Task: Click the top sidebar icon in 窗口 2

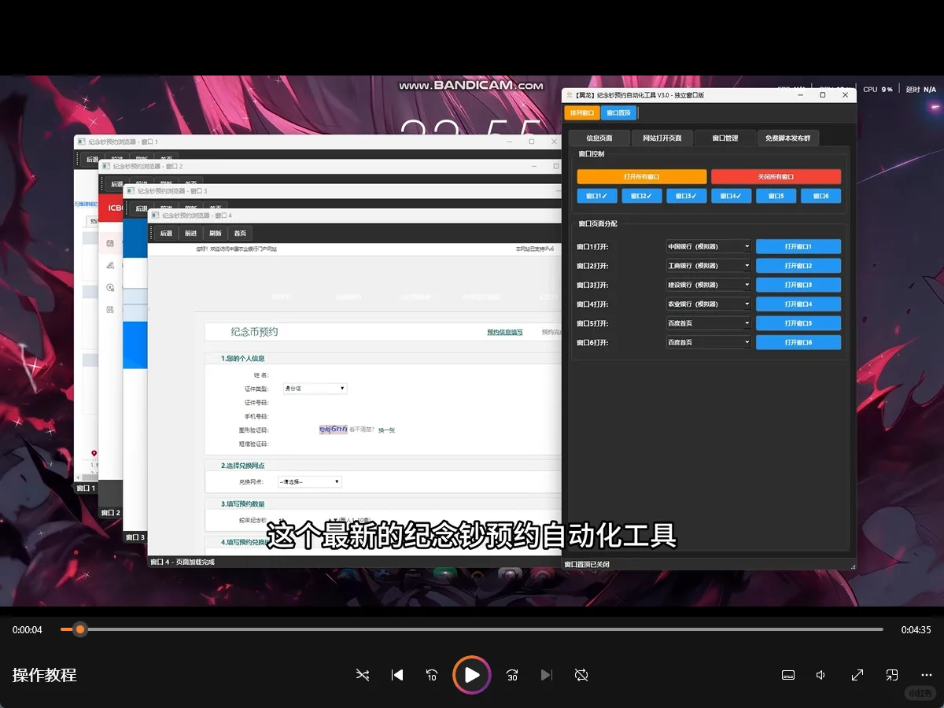Action: (x=110, y=243)
